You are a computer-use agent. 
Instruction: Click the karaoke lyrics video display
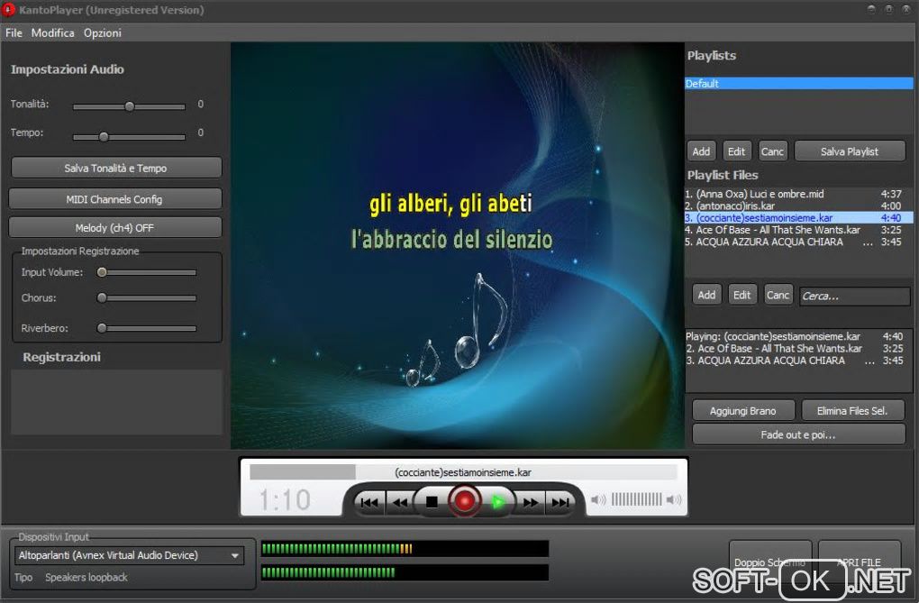point(457,245)
